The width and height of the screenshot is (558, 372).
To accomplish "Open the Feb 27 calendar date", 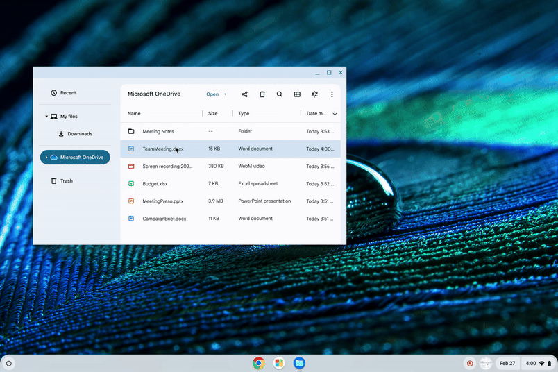I will click(x=507, y=363).
